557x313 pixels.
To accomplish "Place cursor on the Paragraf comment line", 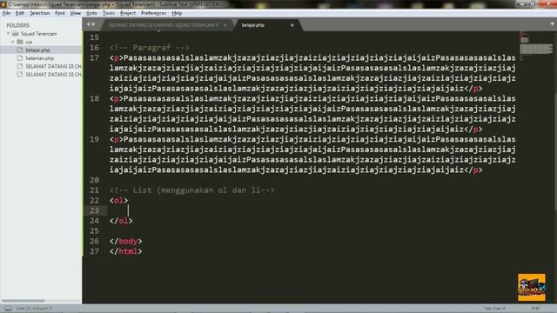I will (150, 48).
